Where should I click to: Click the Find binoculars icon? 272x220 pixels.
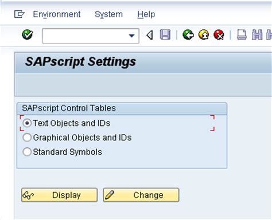click(257, 35)
